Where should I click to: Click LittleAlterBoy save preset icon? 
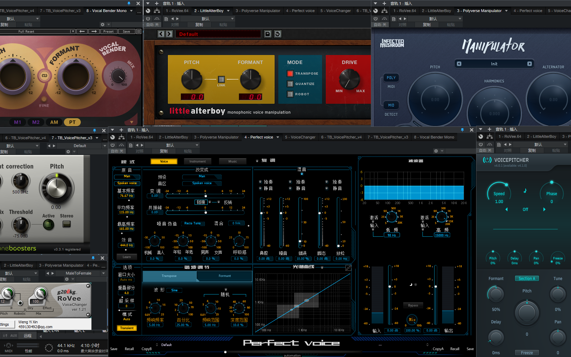(267, 34)
